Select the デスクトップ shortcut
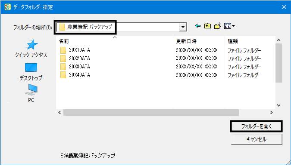Viewport: 291px width, 166px height. (31, 72)
